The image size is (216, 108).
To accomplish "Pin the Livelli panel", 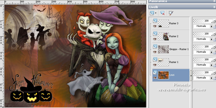I will click(214, 7).
